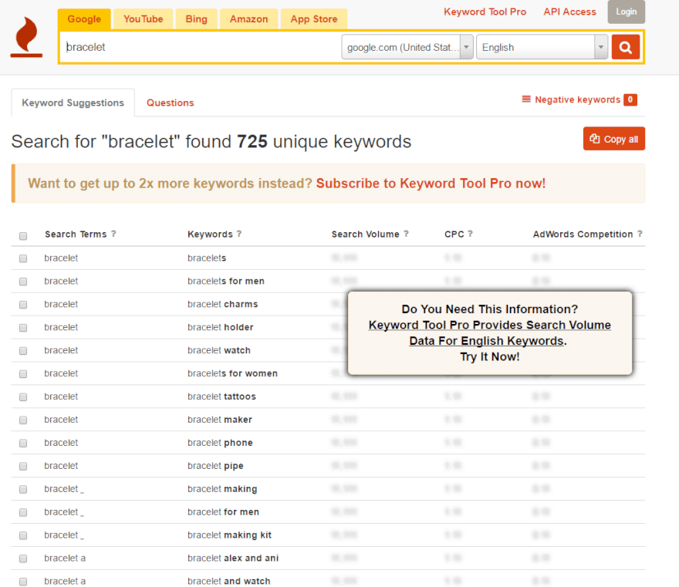Select the YouTube search tab
Image resolution: width=679 pixels, height=587 pixels.
[143, 19]
